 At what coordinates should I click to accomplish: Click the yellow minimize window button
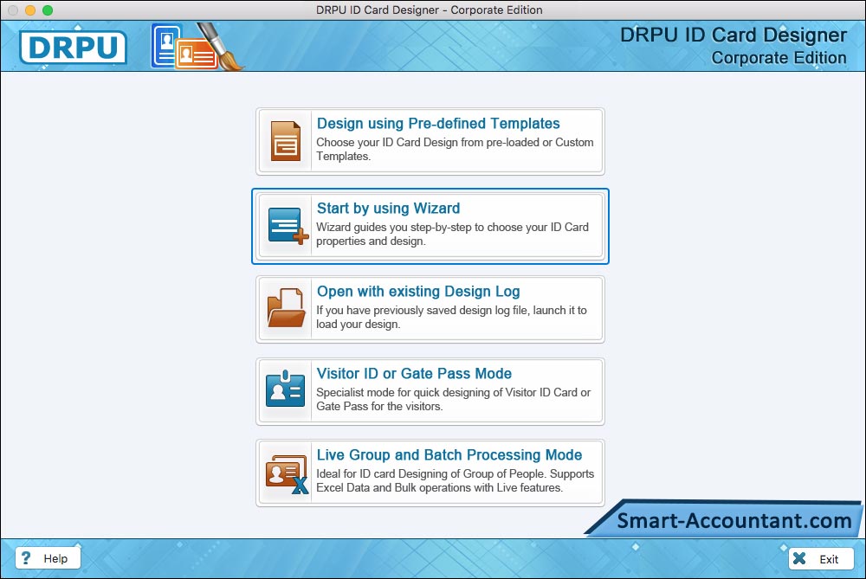click(30, 10)
